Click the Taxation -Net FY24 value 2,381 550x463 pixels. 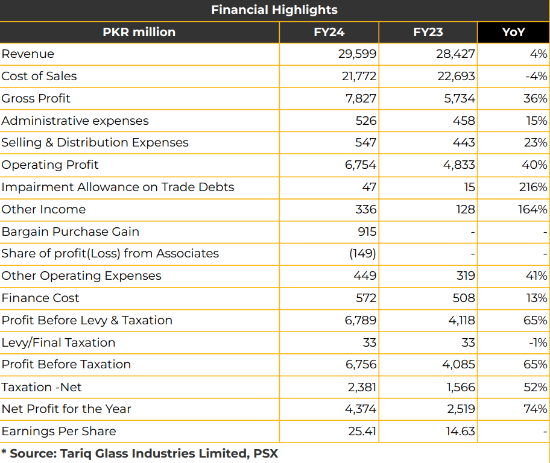point(362,387)
